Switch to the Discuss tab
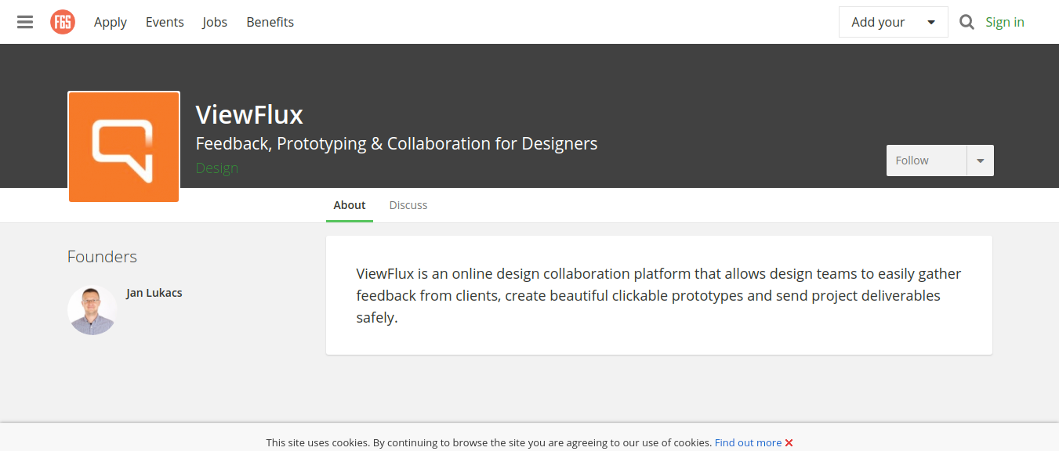Screen dimensions: 1059x451 (x=408, y=205)
